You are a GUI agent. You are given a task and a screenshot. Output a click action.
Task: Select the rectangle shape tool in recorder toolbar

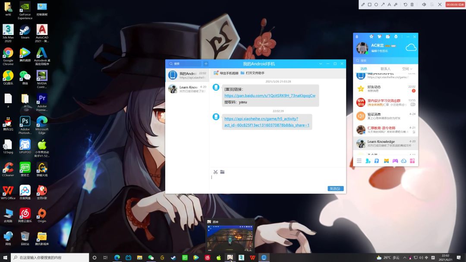[x=369, y=4]
